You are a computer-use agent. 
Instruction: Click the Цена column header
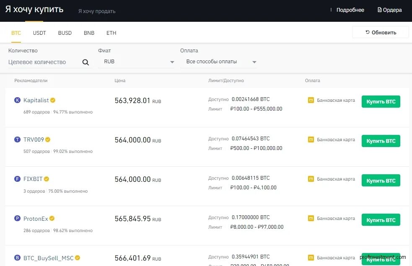click(x=120, y=80)
